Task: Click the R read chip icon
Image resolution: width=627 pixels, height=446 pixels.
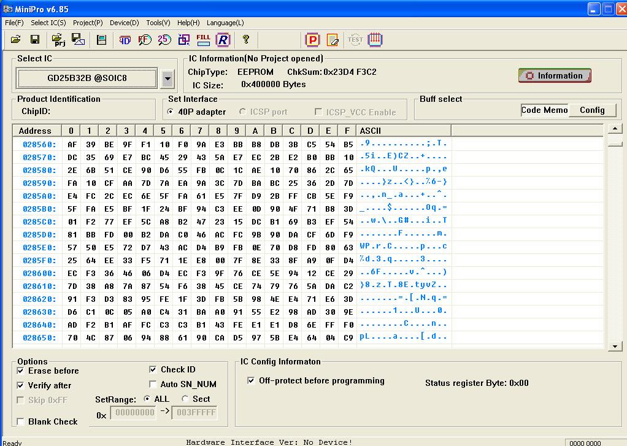Action: pyautogui.click(x=223, y=40)
